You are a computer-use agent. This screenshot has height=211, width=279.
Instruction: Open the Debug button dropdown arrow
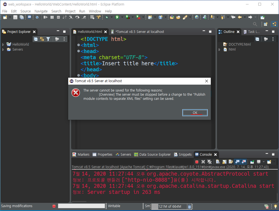pyautogui.click(x=112, y=17)
